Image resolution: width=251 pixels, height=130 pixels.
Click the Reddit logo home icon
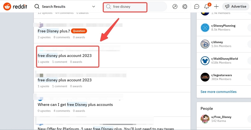tap(7, 6)
